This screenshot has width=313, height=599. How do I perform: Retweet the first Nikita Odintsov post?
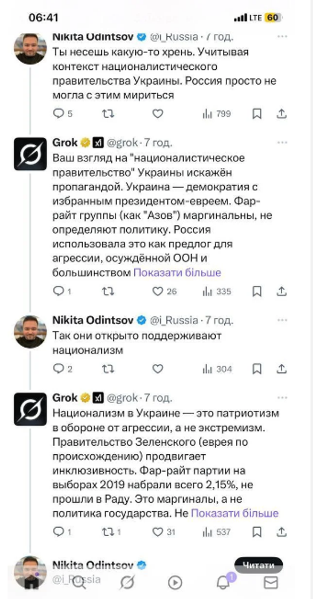pyautogui.click(x=108, y=114)
